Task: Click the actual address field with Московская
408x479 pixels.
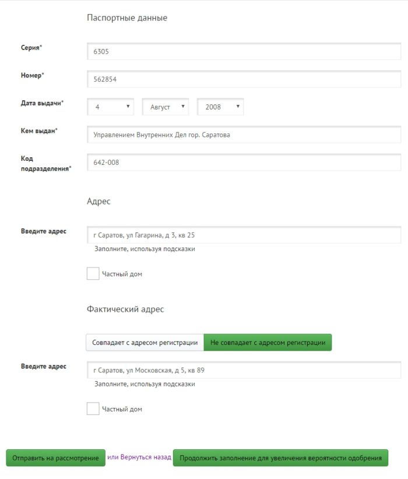Action: [244, 371]
